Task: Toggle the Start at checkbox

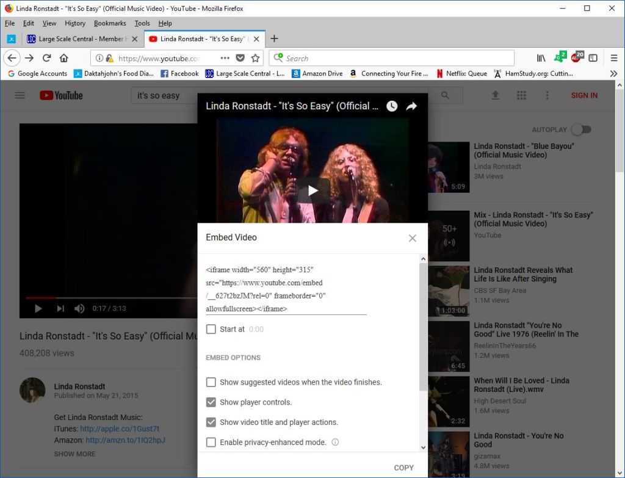Action: pyautogui.click(x=211, y=329)
